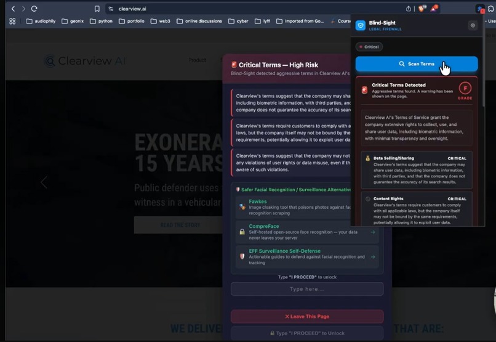Reload the clearview.ai page
The height and width of the screenshot is (342, 496).
pos(34,9)
